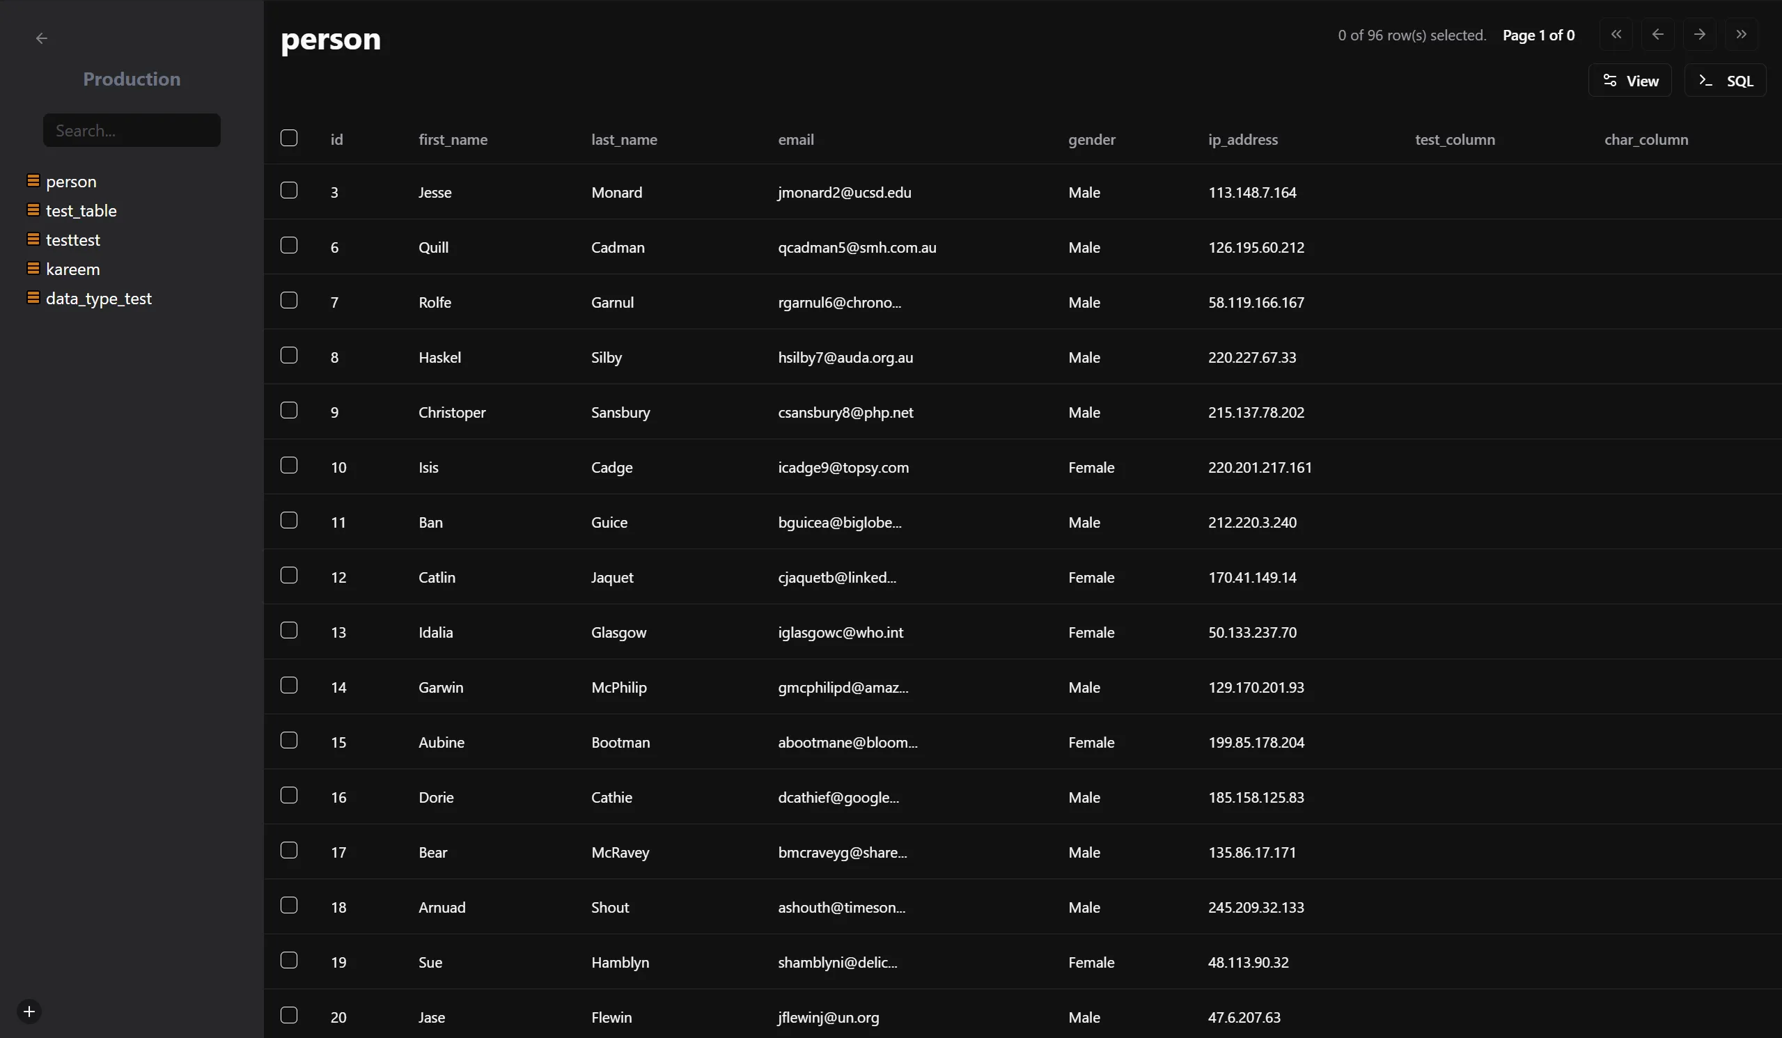1782x1038 pixels.
Task: Open the SQL console
Action: click(1726, 81)
